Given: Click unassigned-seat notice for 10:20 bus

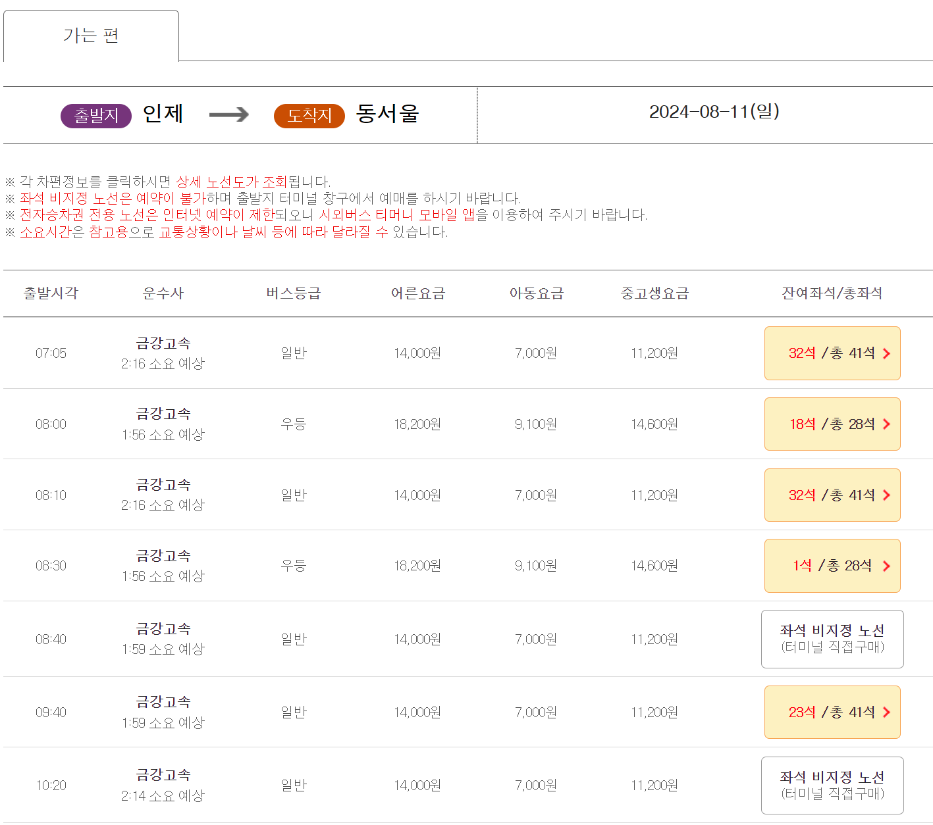Looking at the screenshot, I should click(832, 786).
